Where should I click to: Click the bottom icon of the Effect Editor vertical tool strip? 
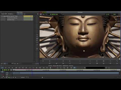point(37,49)
